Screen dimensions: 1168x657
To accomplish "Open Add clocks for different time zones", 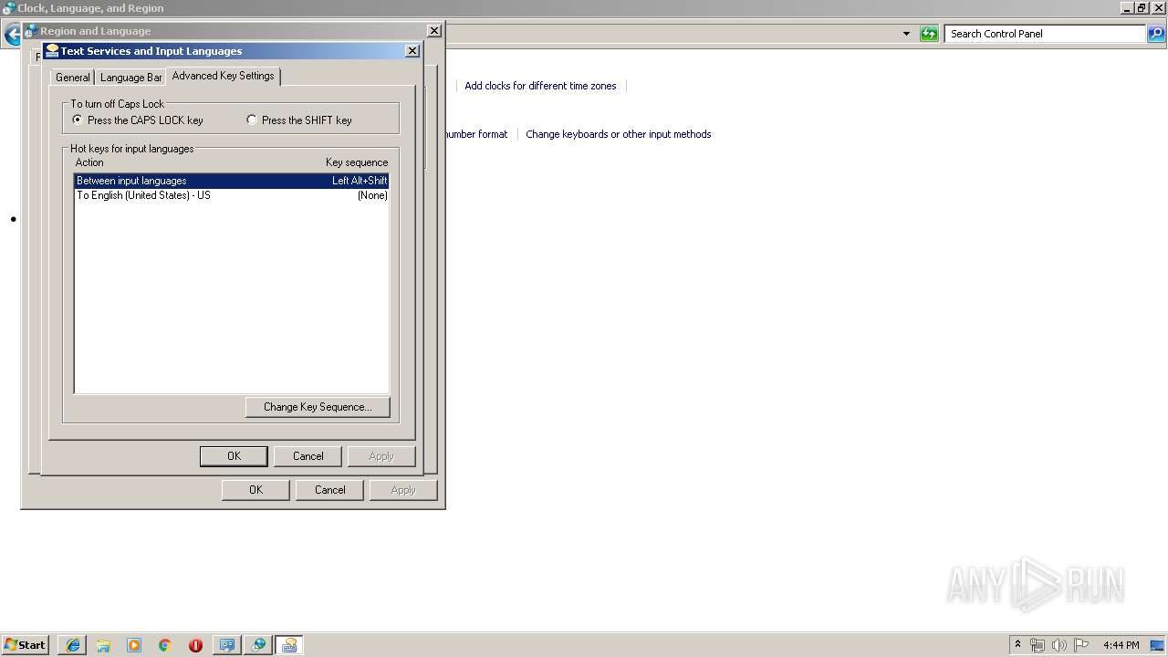I will point(540,86).
